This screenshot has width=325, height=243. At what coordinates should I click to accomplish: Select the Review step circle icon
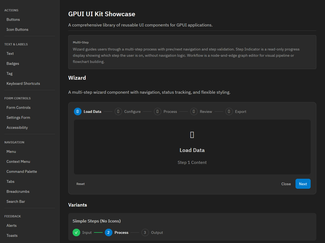pos(194,112)
